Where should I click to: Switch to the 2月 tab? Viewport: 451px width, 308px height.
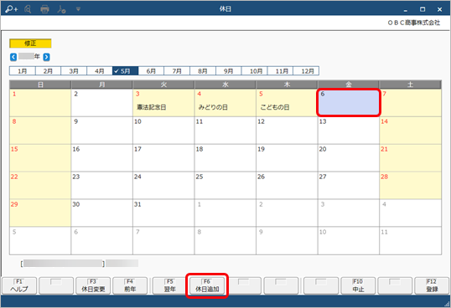tap(48, 71)
